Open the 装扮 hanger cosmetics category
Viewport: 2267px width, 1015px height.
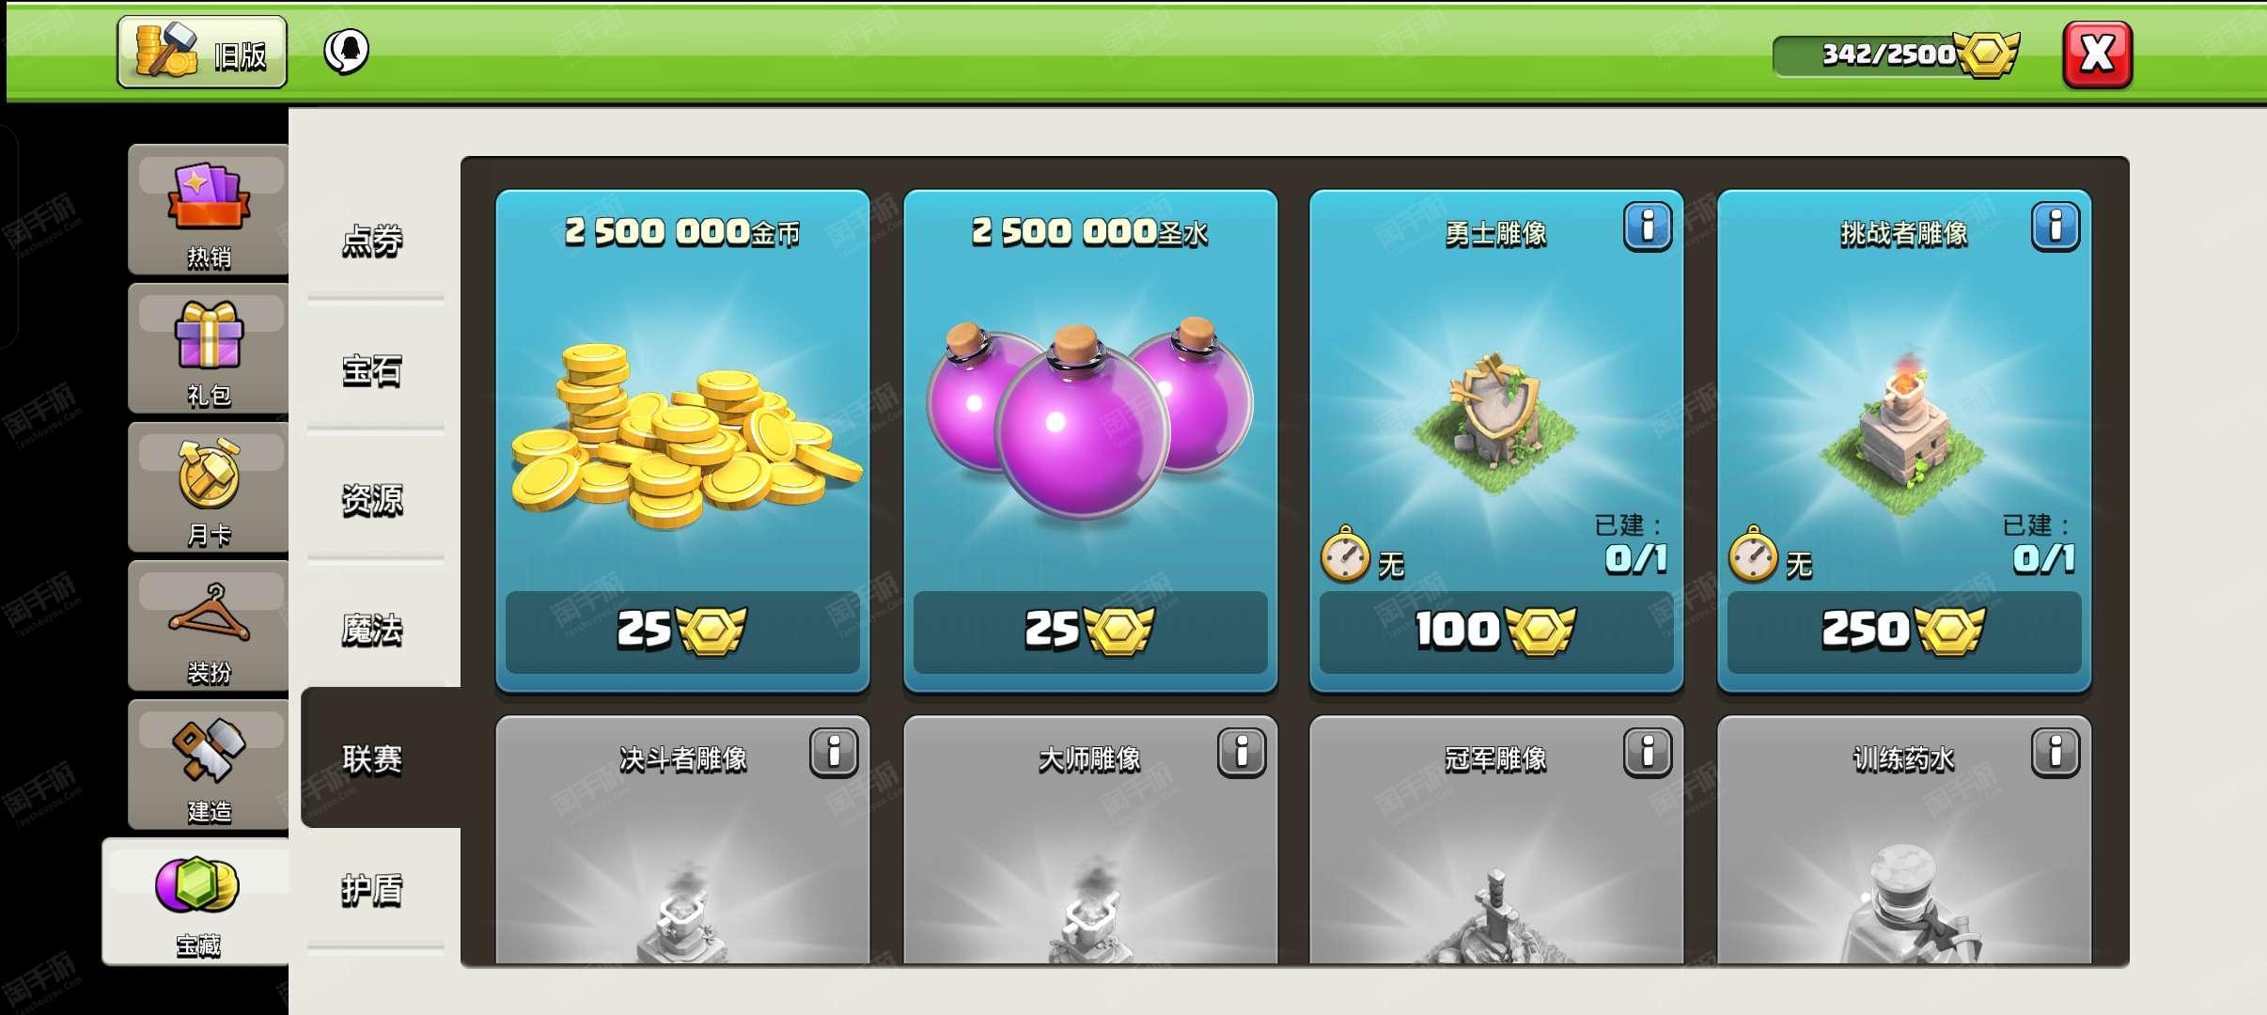pos(209,627)
